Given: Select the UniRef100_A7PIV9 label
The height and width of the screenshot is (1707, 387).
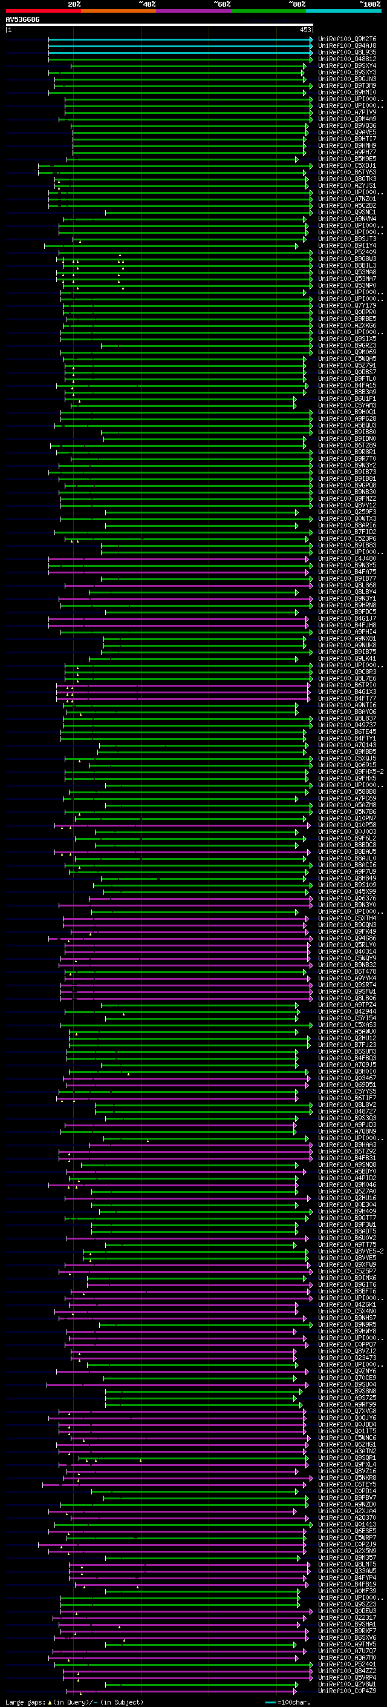Looking at the screenshot, I should 347,113.
